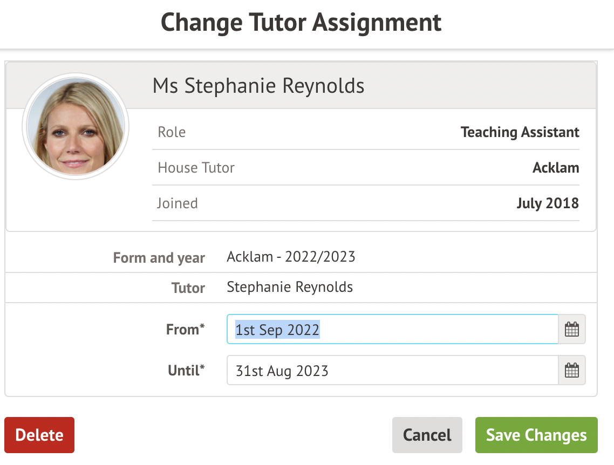Image resolution: width=614 pixels, height=465 pixels.
Task: Click the Until* field label
Action: 186,371
